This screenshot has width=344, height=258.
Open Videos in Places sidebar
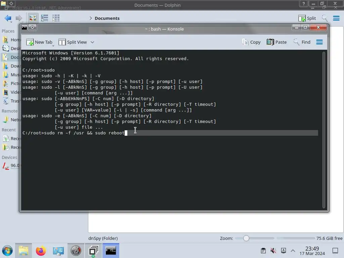click(x=11, y=92)
